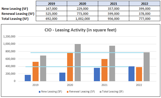Click the 773,000 Renewal Leasing cell
This screenshot has width=161, height=98.
tap(83, 14)
